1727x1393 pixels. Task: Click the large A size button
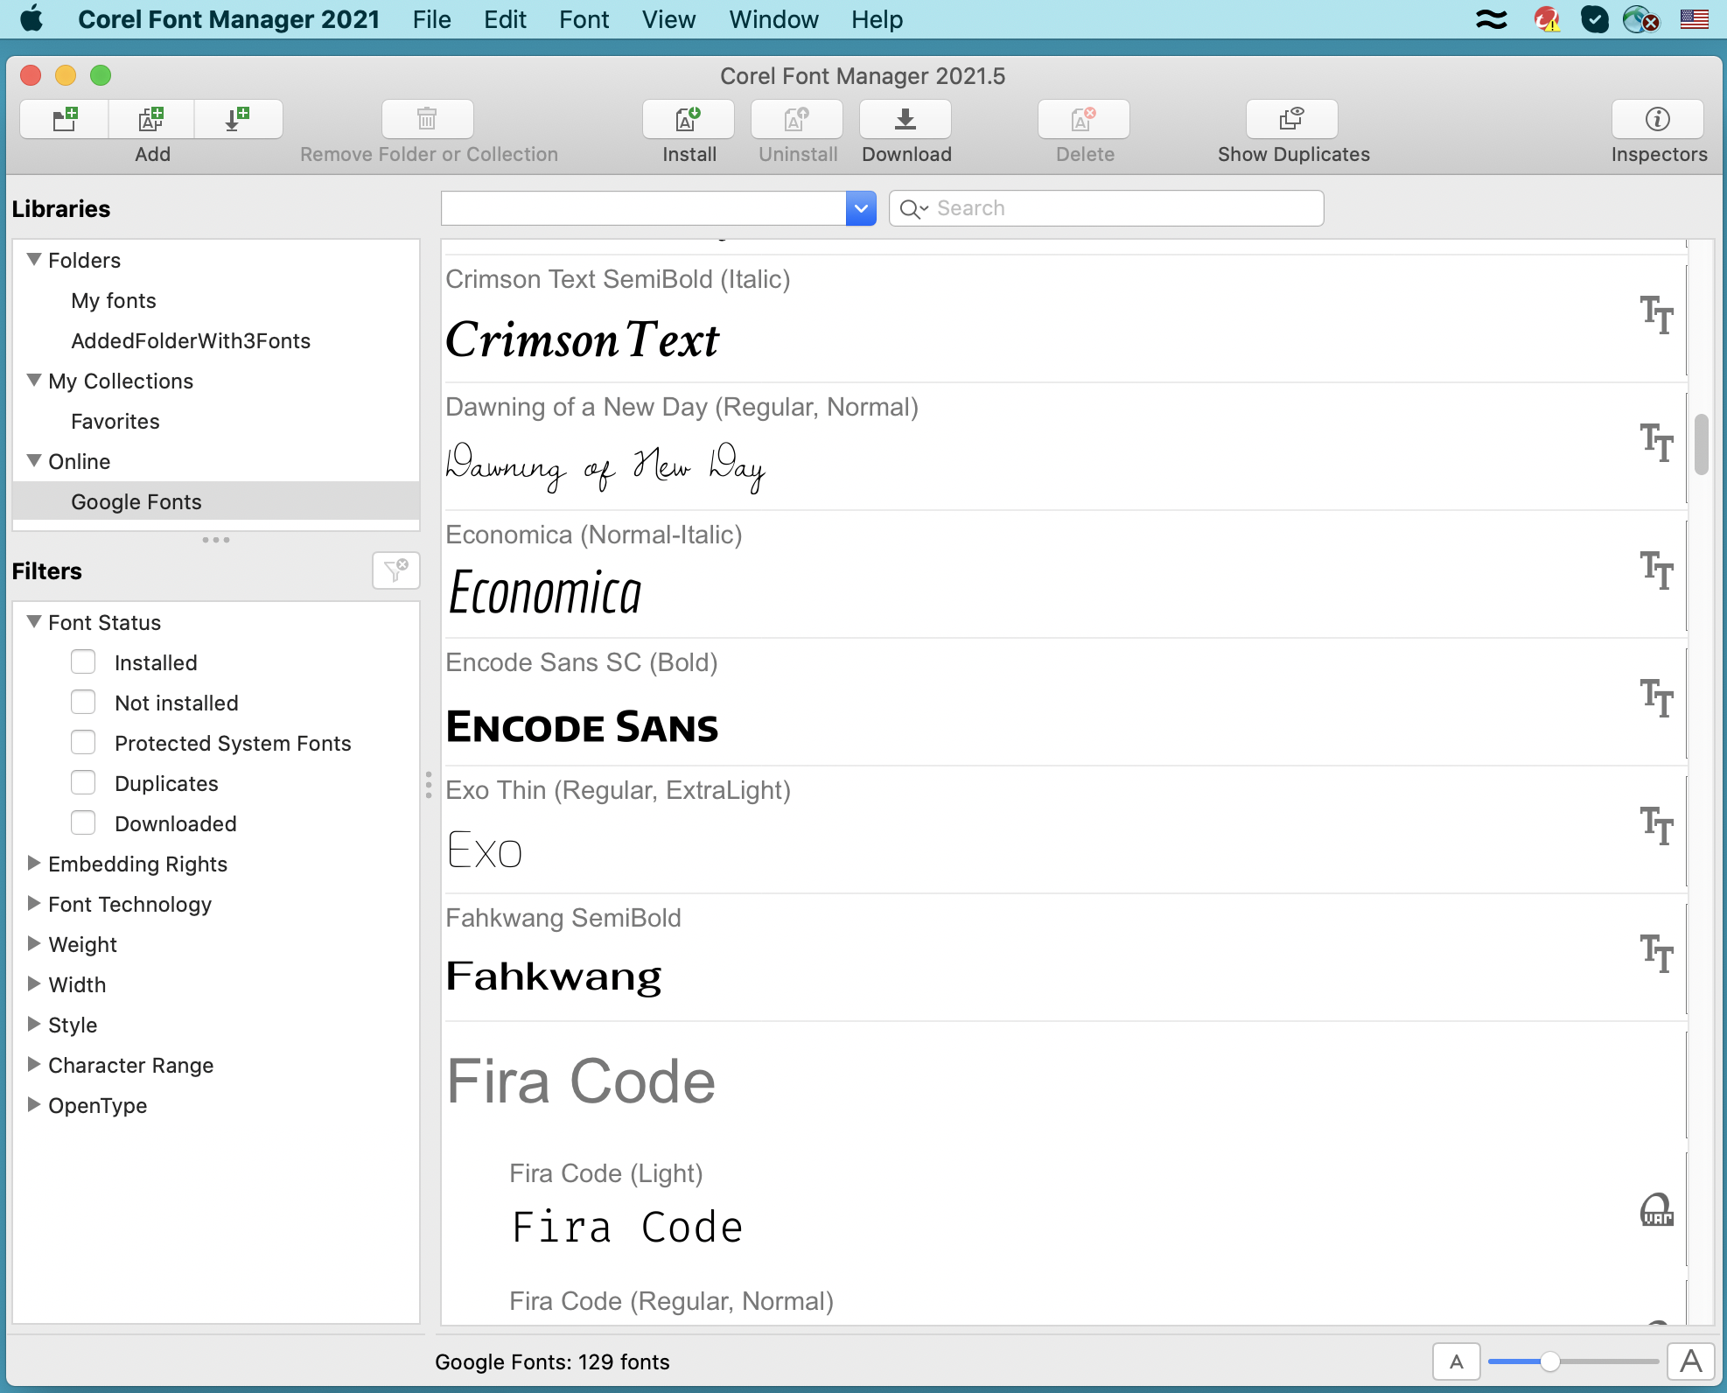pyautogui.click(x=1690, y=1361)
